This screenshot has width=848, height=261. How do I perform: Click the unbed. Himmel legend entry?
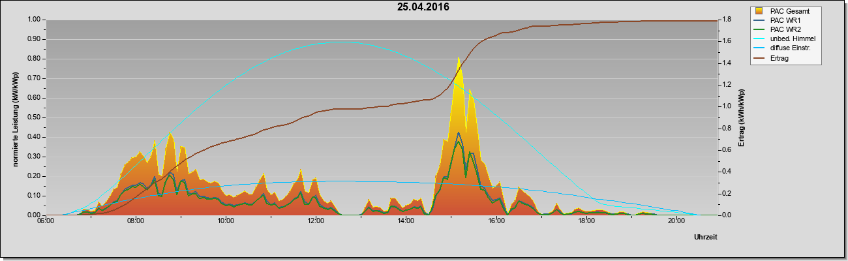coord(785,38)
